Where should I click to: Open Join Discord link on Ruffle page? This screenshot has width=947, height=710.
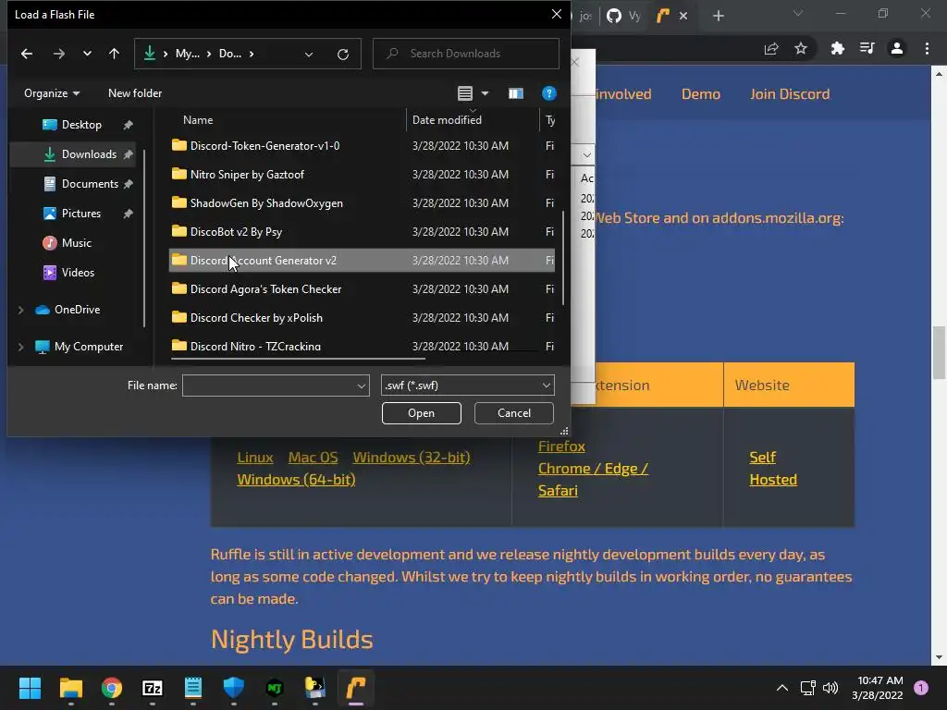point(790,94)
